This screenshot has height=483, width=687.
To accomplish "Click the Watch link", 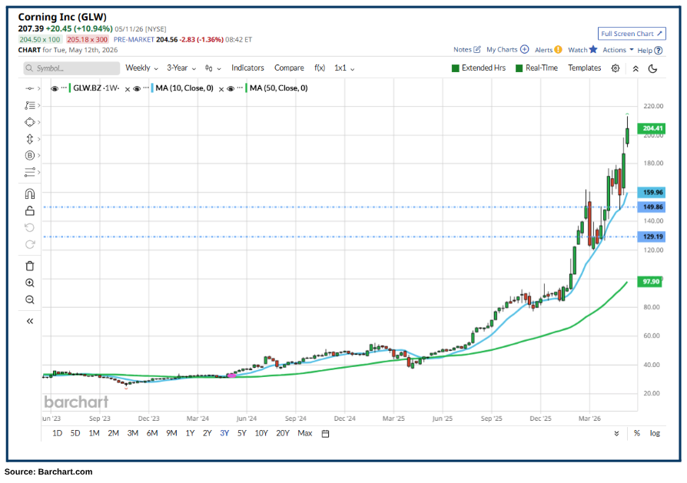I will pyautogui.click(x=577, y=50).
